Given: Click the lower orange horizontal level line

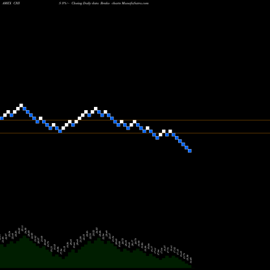Looking at the screenshot, I should click(x=135, y=133).
